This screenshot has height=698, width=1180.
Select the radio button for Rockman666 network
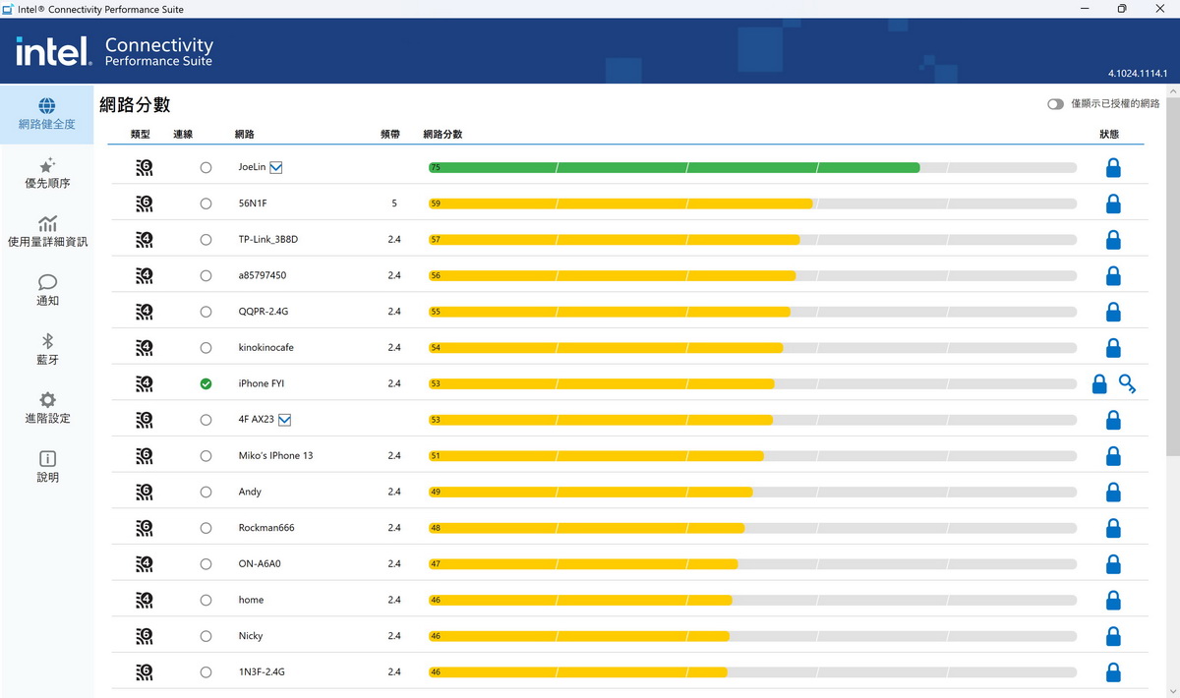pos(206,528)
